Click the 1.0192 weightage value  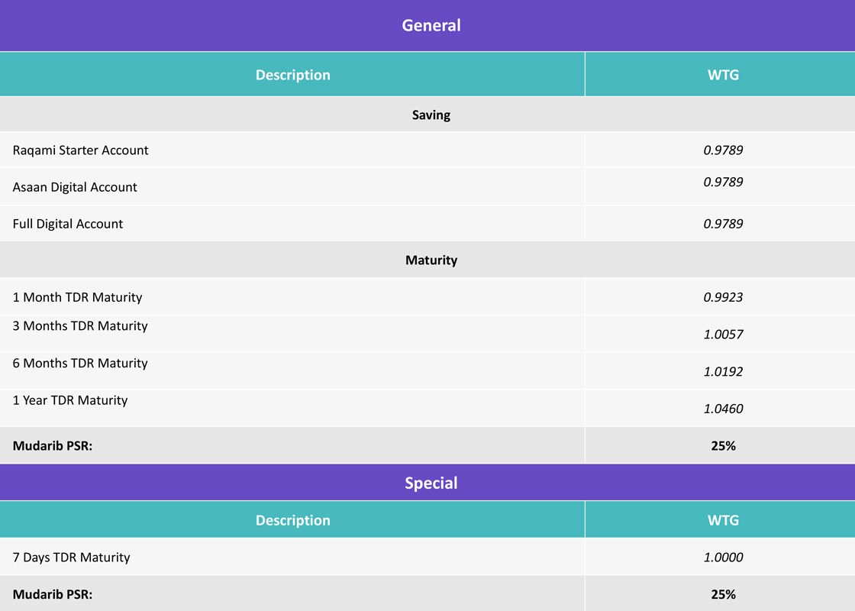(723, 372)
